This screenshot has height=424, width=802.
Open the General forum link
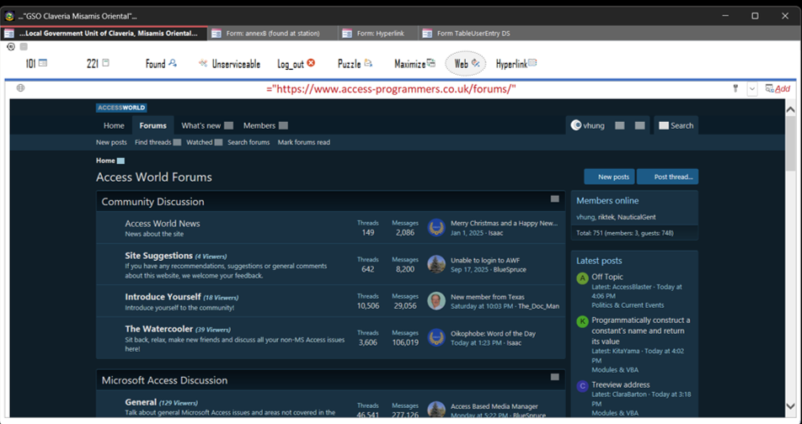click(x=141, y=402)
